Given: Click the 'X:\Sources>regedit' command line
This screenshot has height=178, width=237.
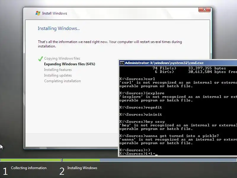Looking at the screenshot, I should point(141,107).
